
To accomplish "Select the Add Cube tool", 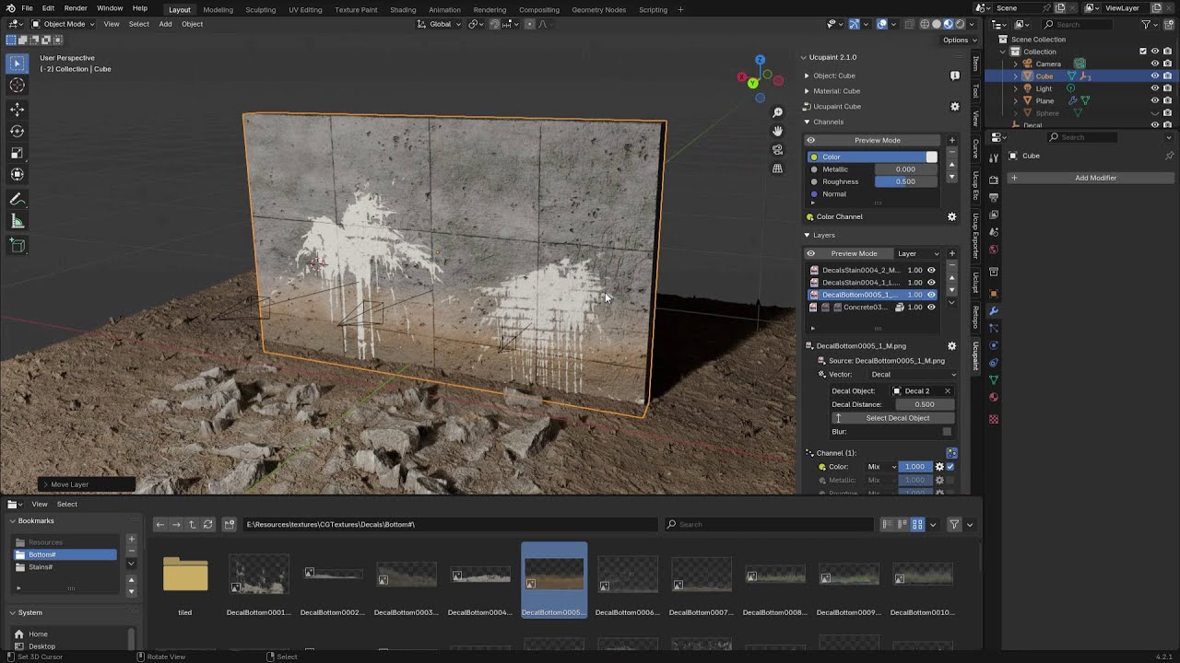I will (x=17, y=245).
